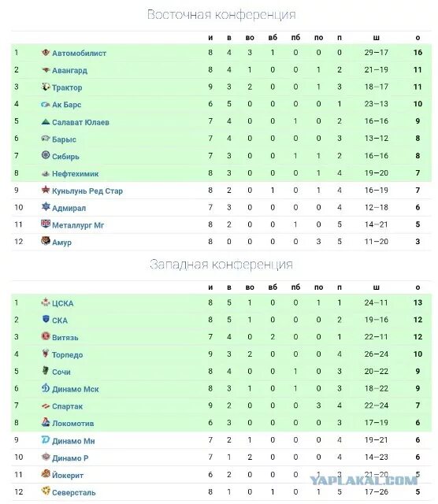The image size is (438, 504).
Task: Click the Локомотив team logo
Action: [46, 422]
